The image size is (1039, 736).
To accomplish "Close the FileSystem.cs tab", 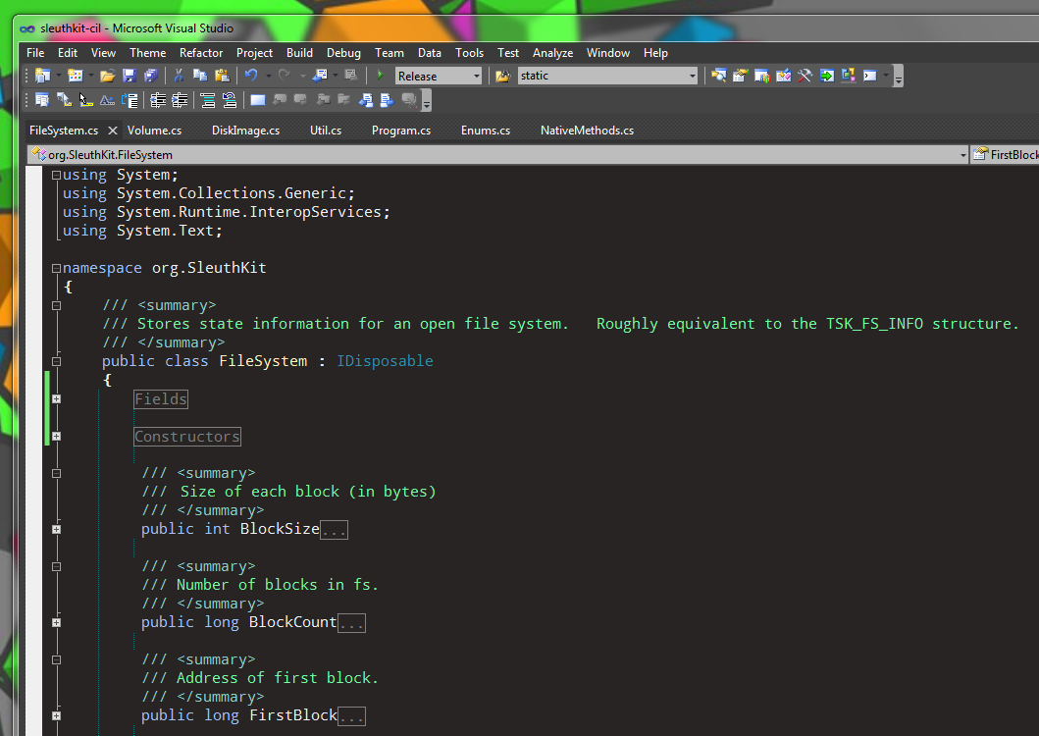I will click(112, 131).
